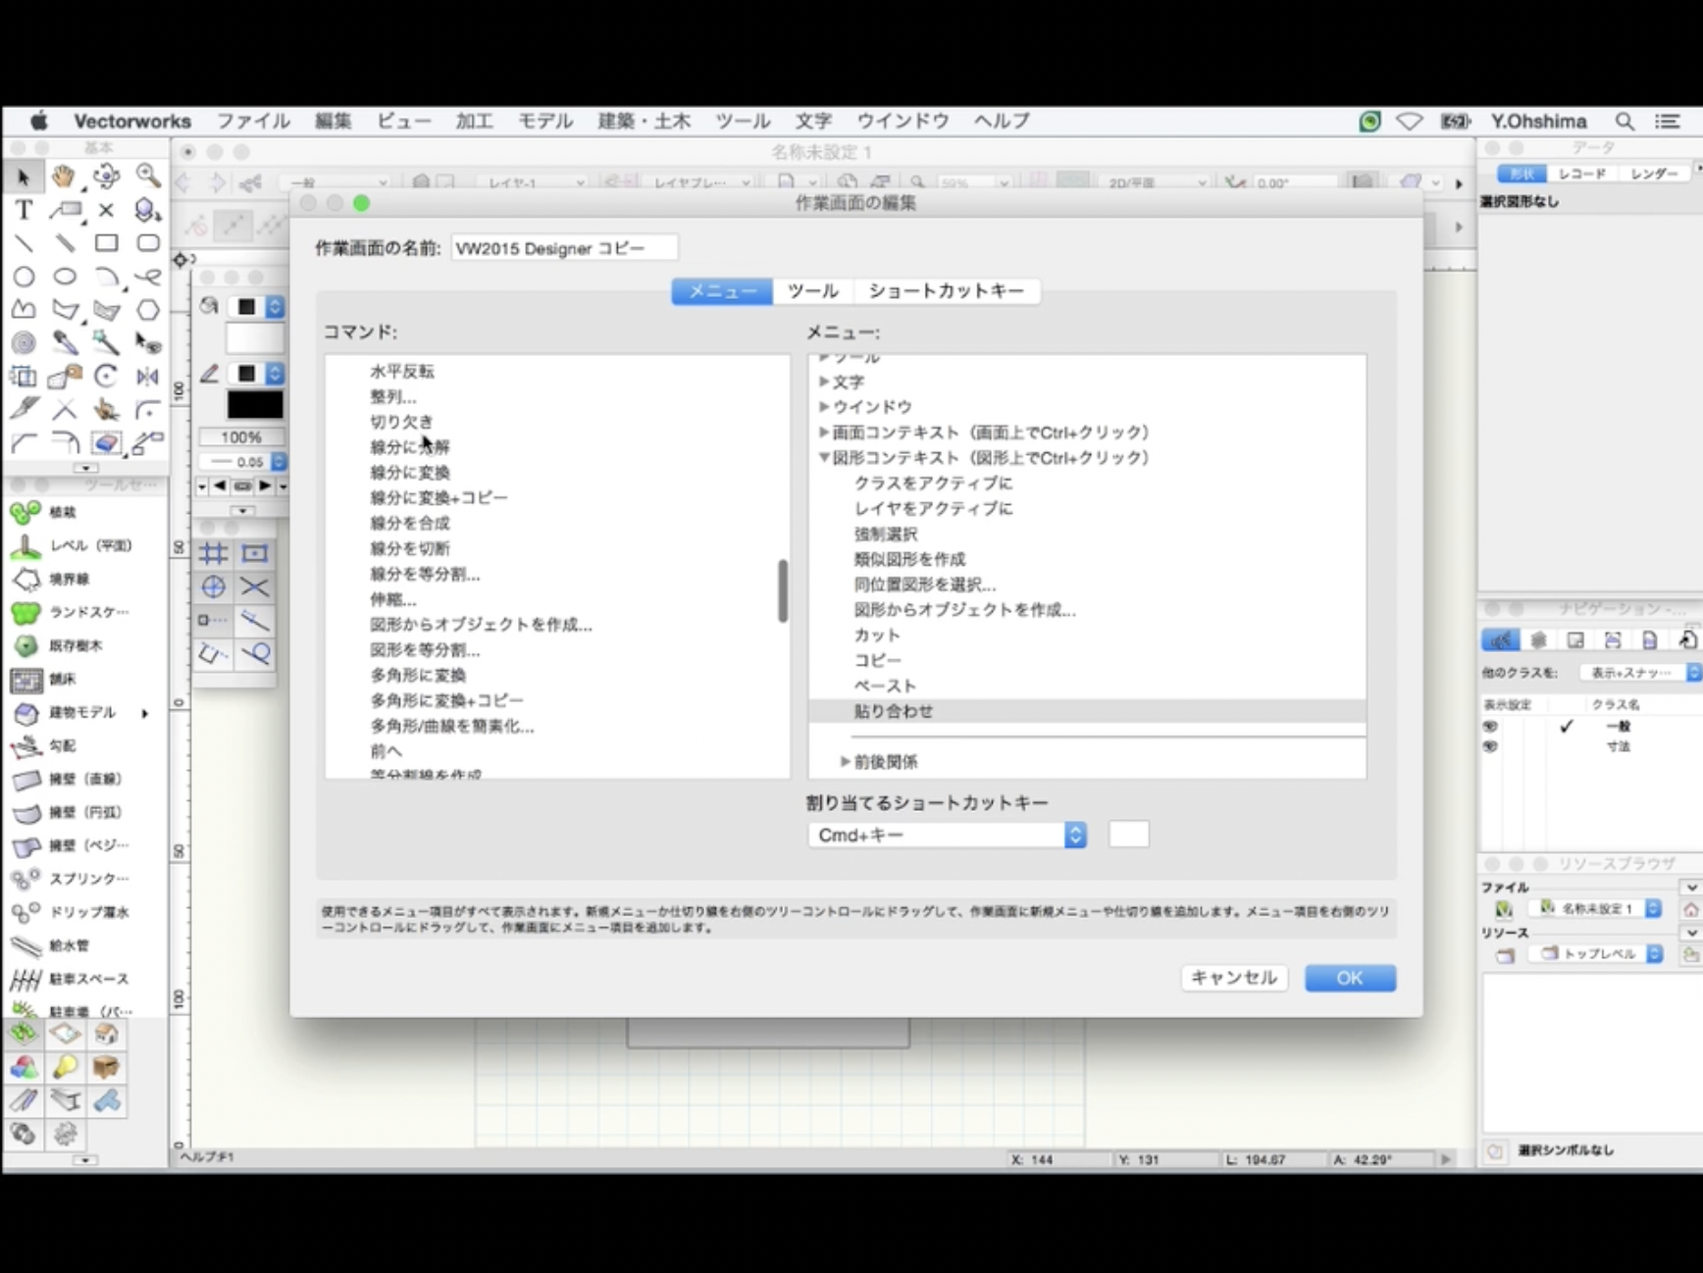Image resolution: width=1703 pixels, height=1273 pixels.
Task: Select the Rounded Rectangle tool
Action: 148,243
